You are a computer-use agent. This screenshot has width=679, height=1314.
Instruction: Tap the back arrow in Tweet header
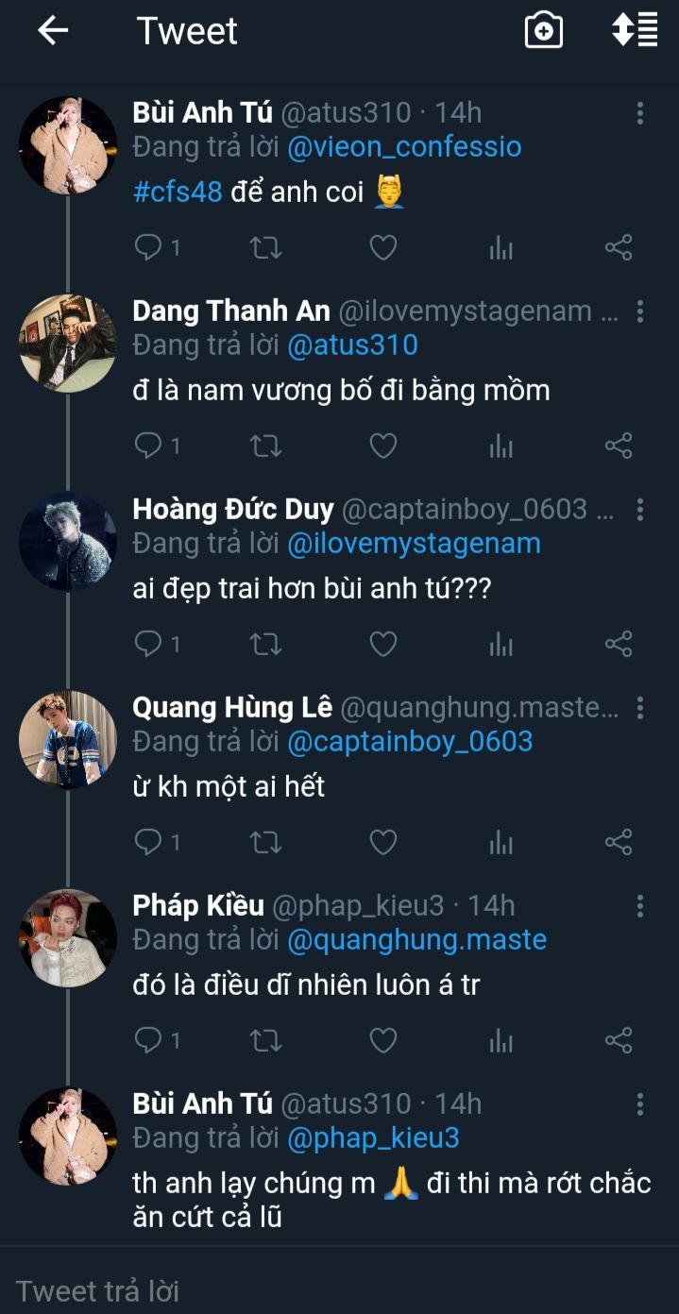tap(53, 31)
